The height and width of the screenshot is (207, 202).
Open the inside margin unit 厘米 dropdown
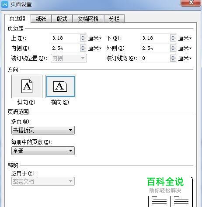pyautogui.click(x=95, y=48)
